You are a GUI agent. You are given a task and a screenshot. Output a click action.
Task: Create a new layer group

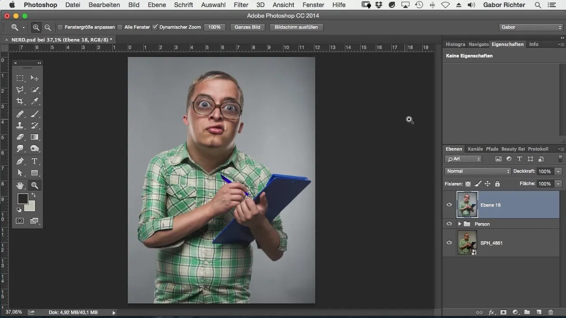[527, 312]
